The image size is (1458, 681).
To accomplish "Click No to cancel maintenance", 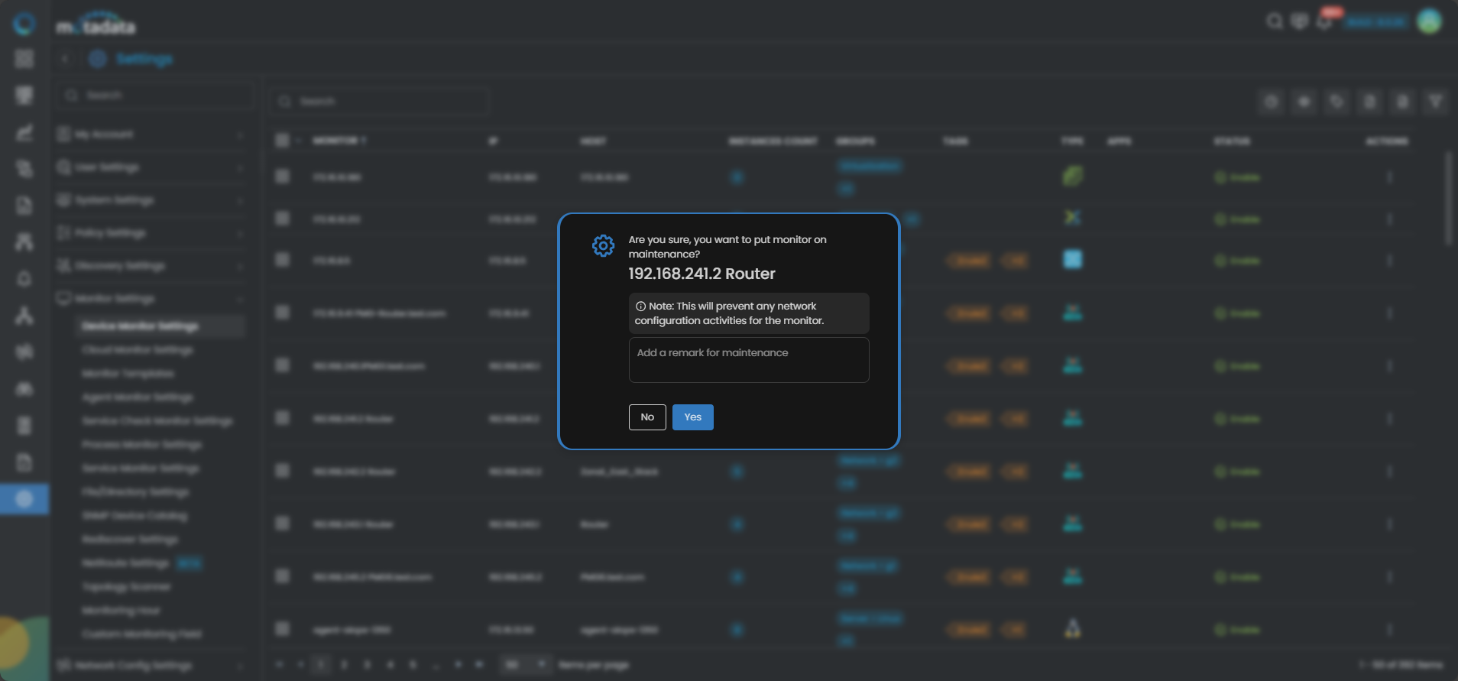I will (x=647, y=417).
